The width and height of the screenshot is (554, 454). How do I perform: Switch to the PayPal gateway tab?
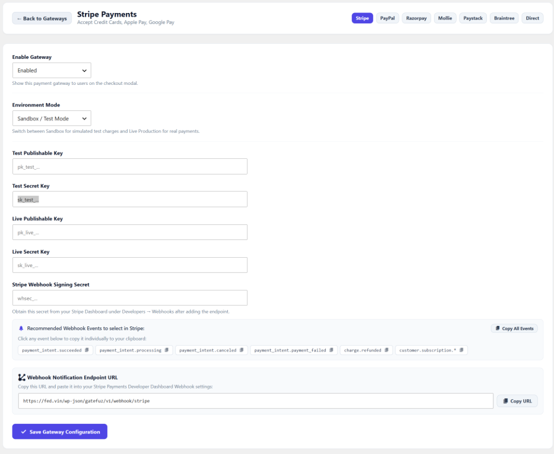point(387,18)
